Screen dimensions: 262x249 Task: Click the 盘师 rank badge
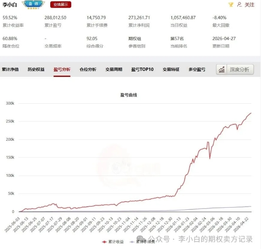[33, 5]
